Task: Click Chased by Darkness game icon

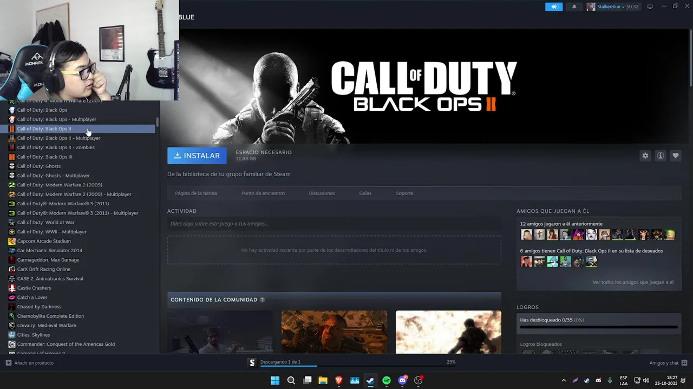Action: pyautogui.click(x=12, y=307)
